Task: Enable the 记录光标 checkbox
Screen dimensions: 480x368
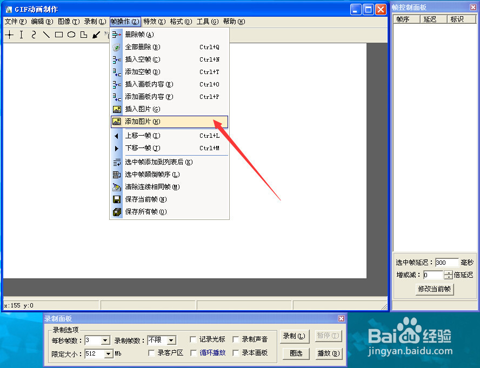Action: tap(193, 339)
